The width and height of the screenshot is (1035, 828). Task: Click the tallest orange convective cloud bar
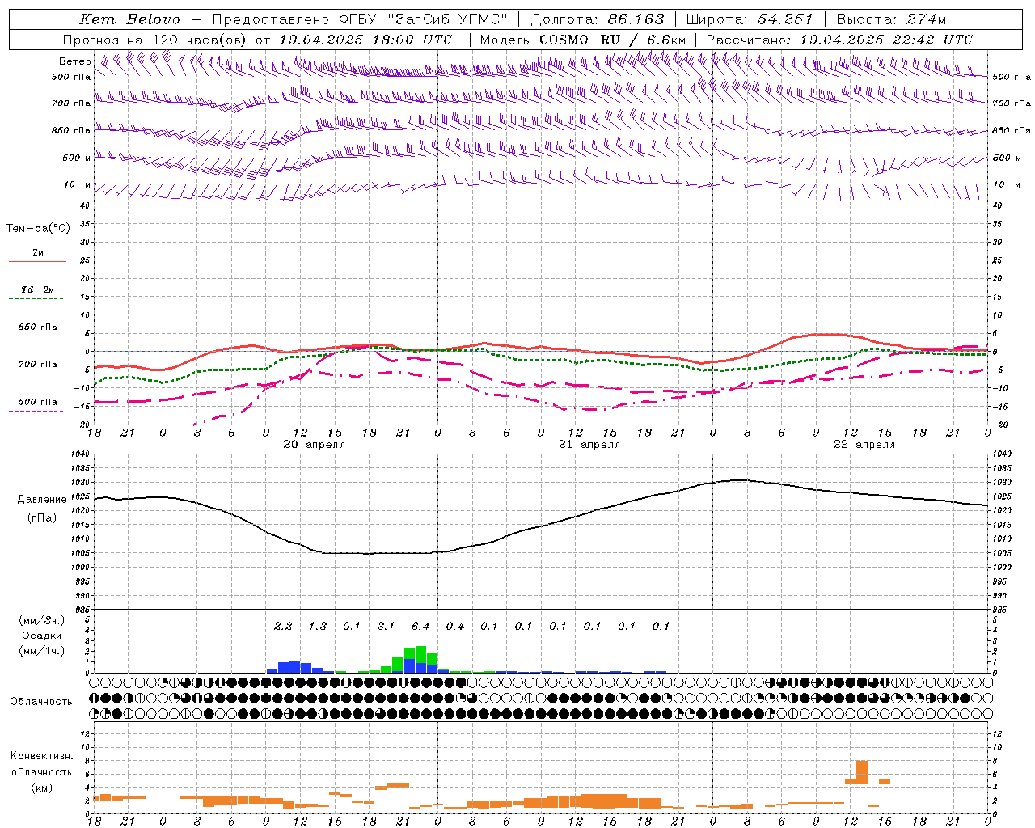pos(862,773)
